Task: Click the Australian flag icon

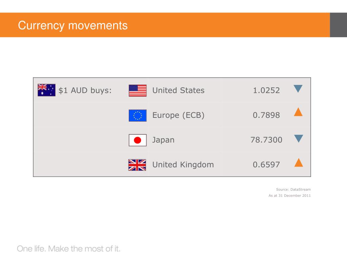Action: tap(46, 90)
